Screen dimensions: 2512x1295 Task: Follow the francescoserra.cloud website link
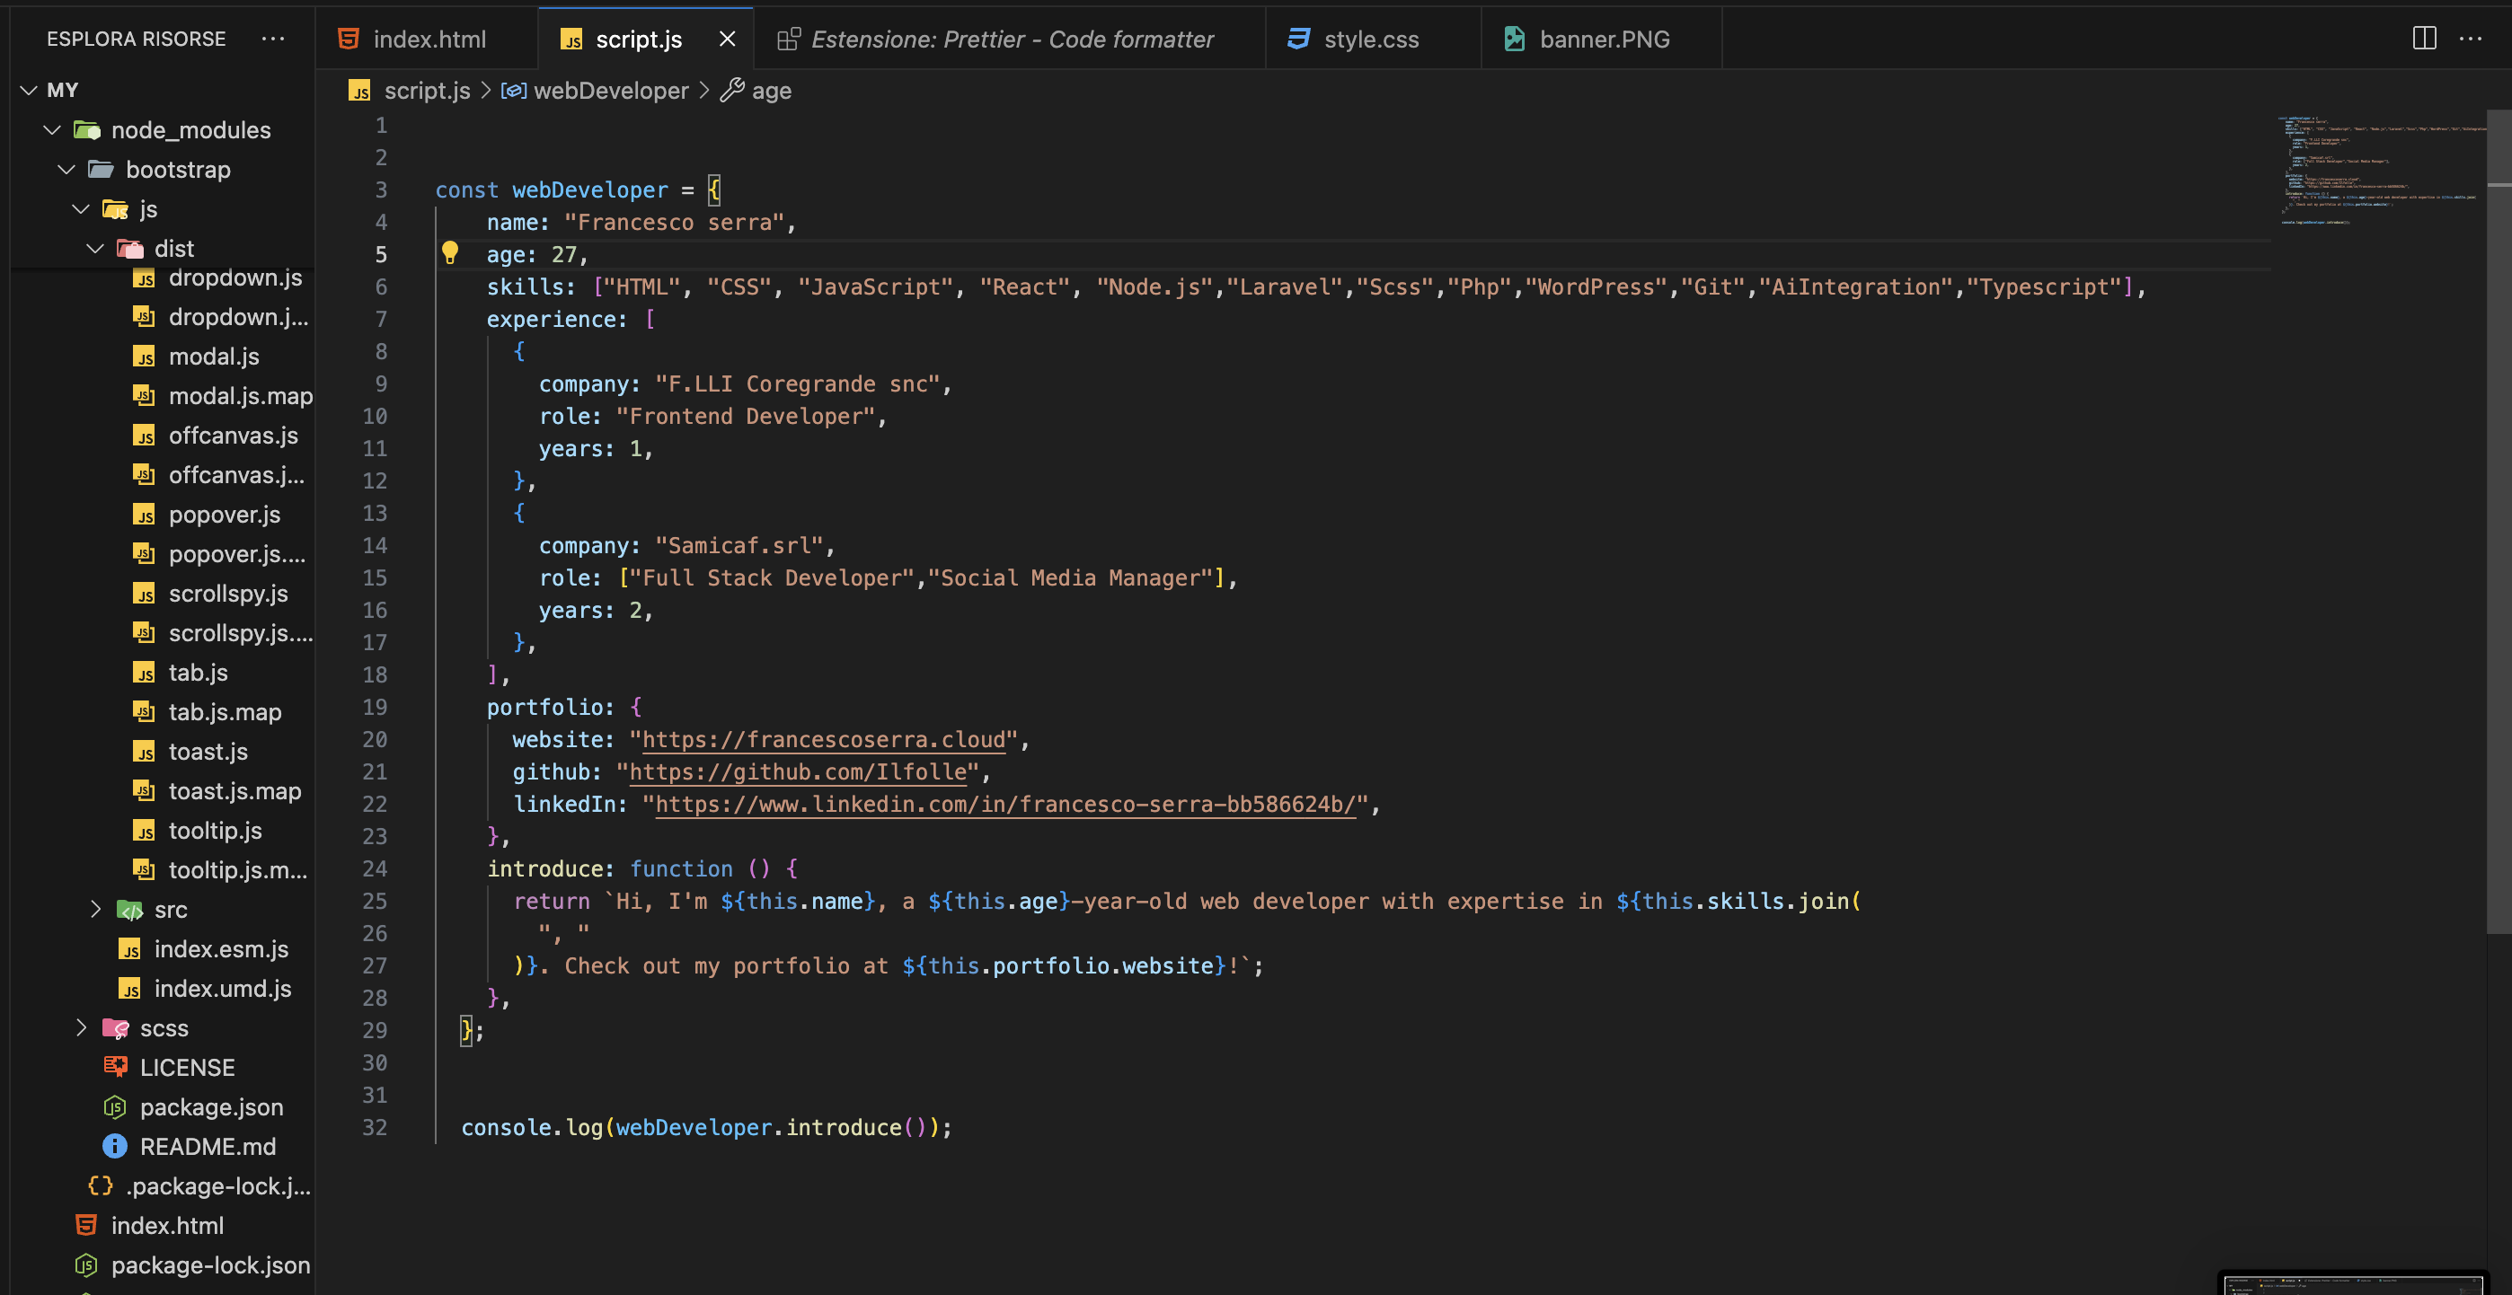point(823,740)
